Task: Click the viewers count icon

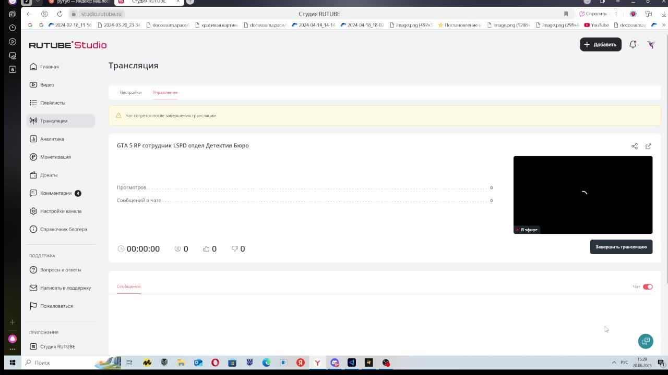Action: click(x=177, y=249)
